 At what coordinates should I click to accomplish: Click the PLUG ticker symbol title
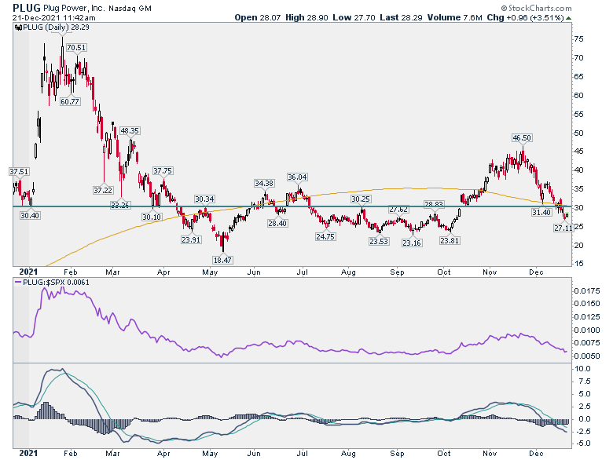pyautogui.click(x=27, y=8)
